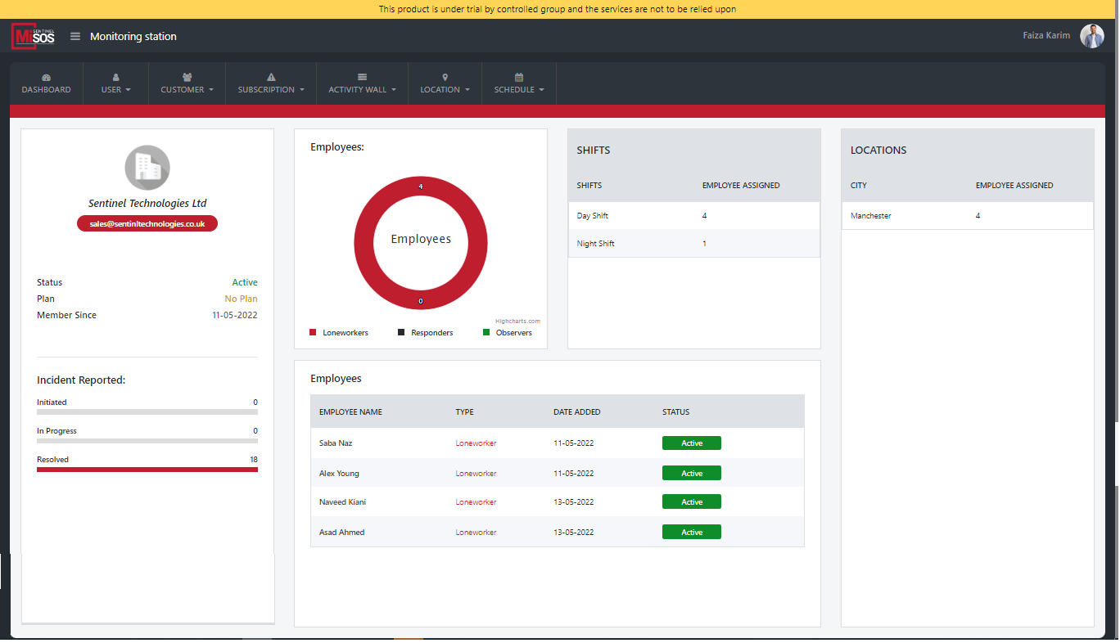Expand the Subscription dropdown menu

tap(271, 90)
